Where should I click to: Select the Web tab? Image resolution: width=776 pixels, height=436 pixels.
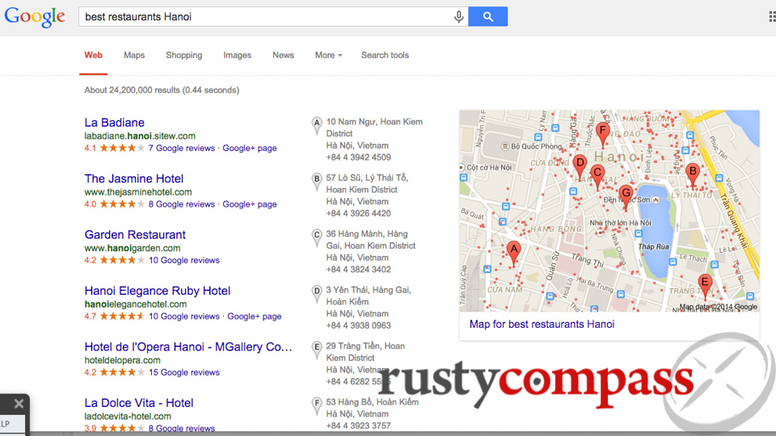[x=93, y=56]
